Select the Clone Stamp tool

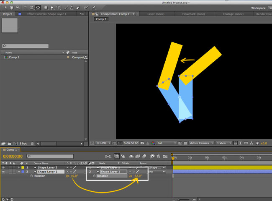point(72,8)
